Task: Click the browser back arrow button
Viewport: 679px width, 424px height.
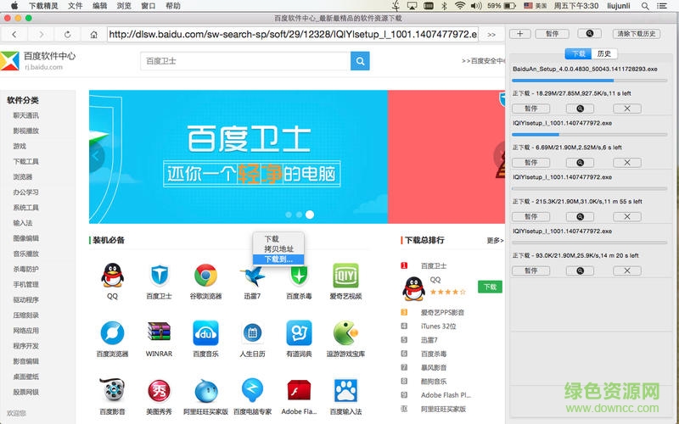Action: point(17,34)
